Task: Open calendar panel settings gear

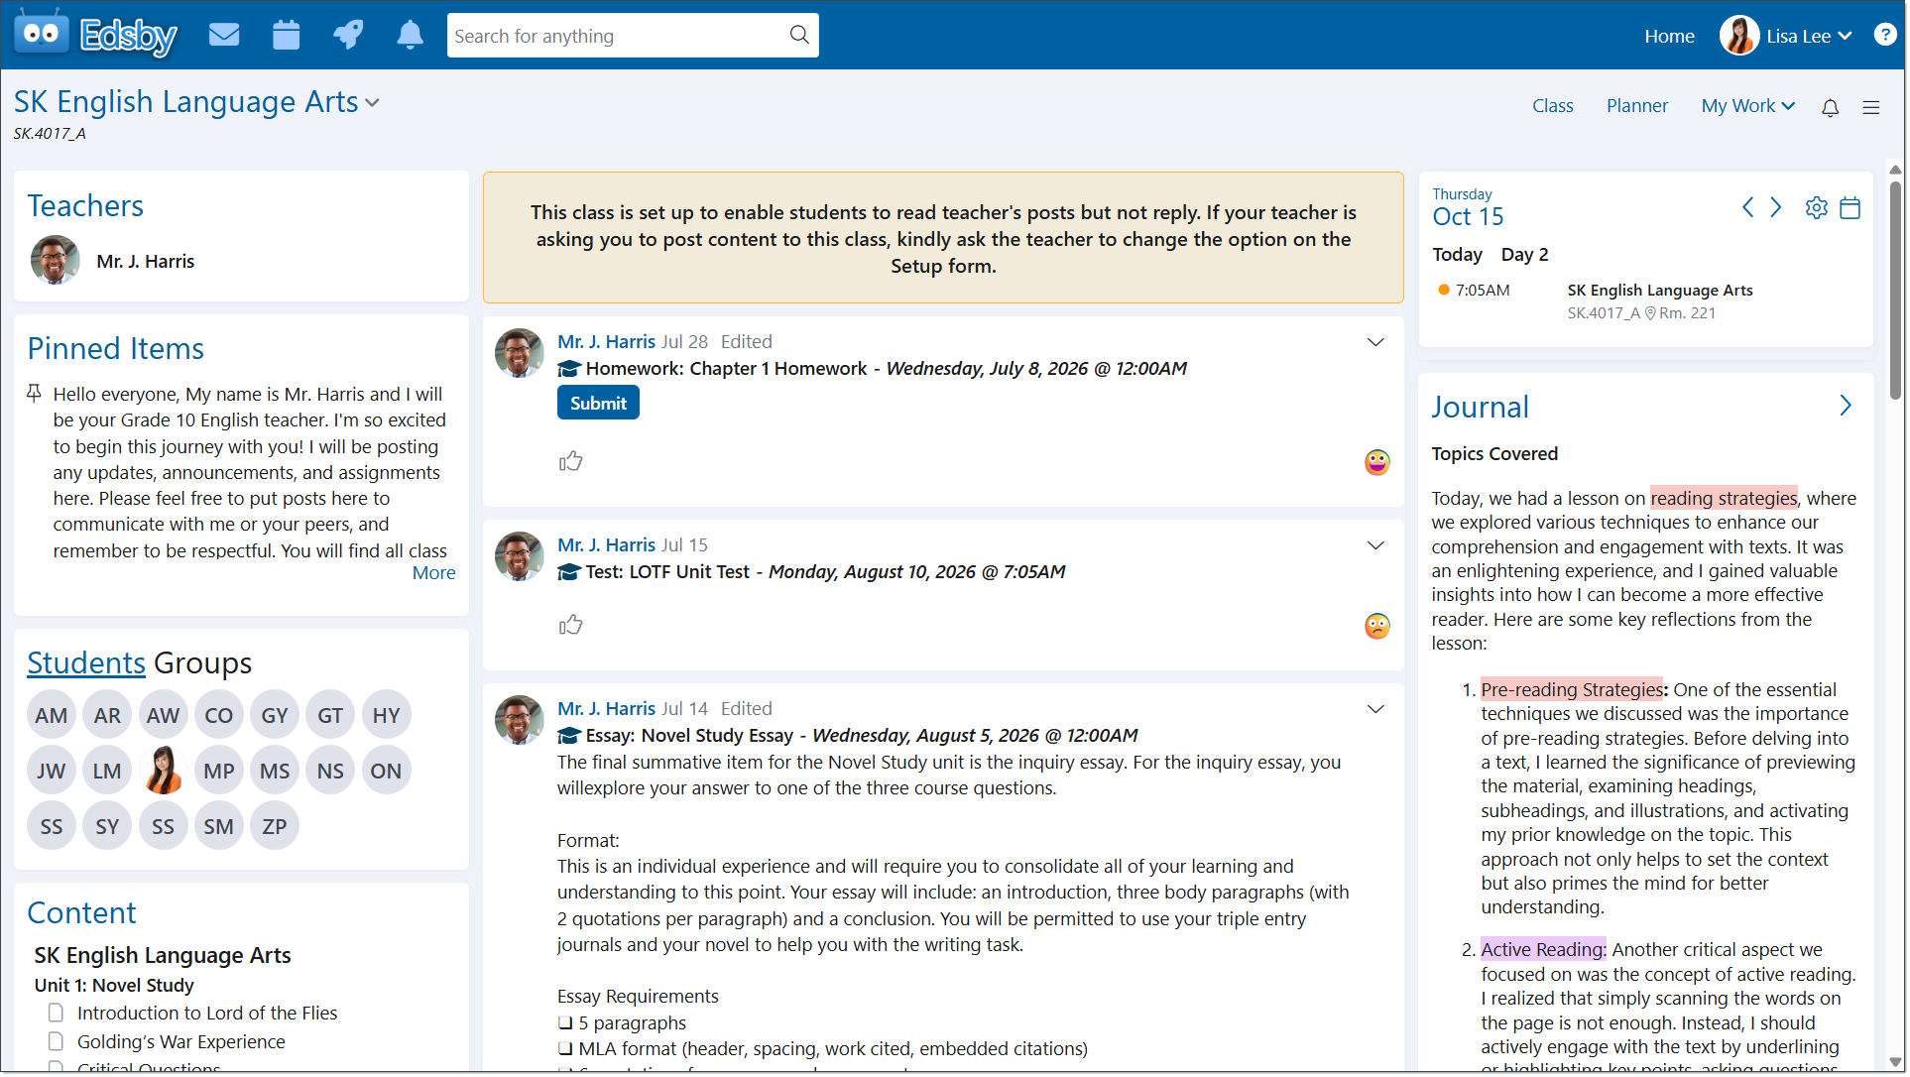Action: click(x=1817, y=207)
